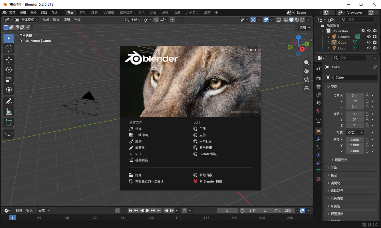Expand the 关系 panel

click(x=351, y=168)
